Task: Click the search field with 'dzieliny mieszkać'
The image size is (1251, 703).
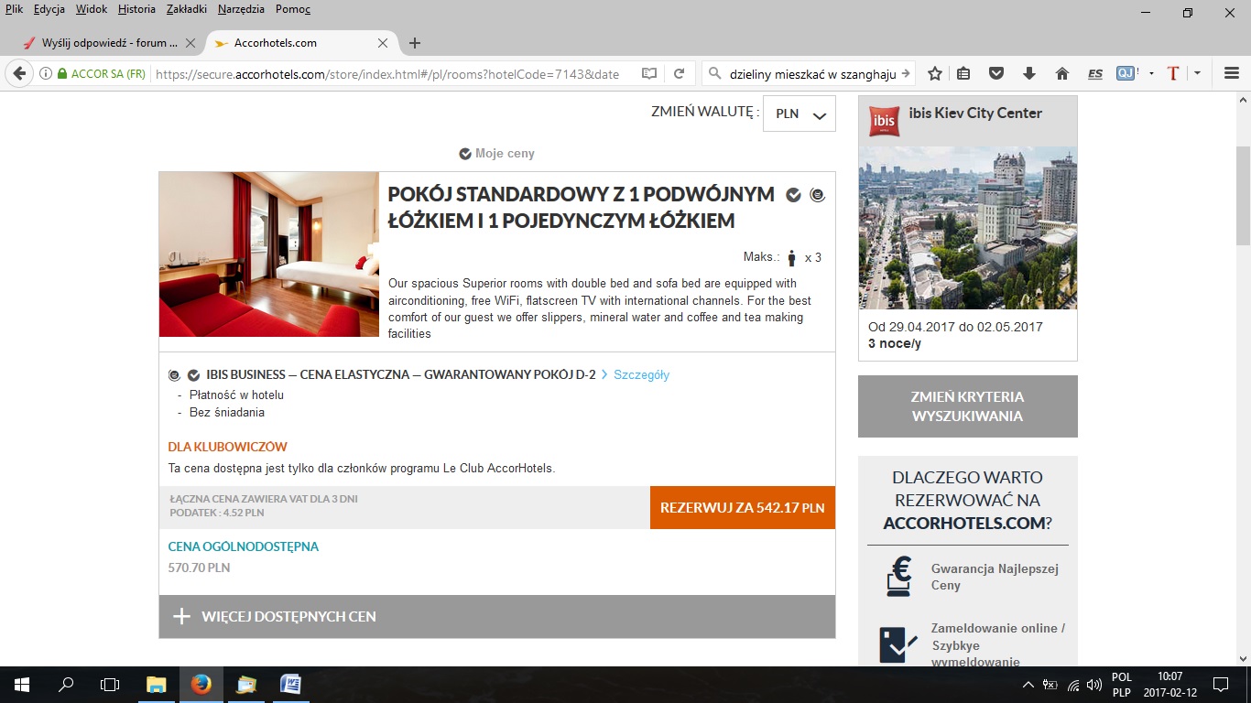Action: click(x=811, y=74)
